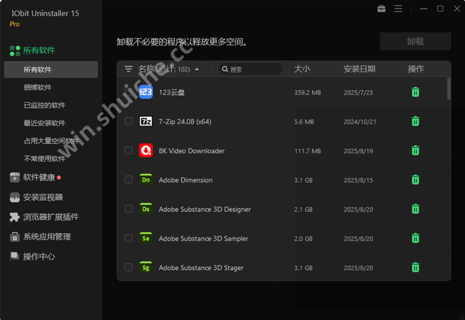
Task: Click the 搜索 search field
Action: coord(251,69)
